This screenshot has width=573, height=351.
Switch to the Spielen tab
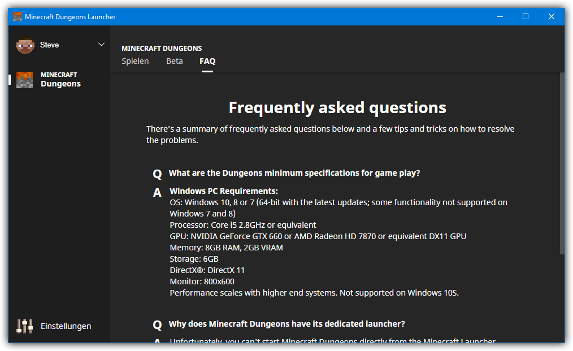click(x=135, y=61)
